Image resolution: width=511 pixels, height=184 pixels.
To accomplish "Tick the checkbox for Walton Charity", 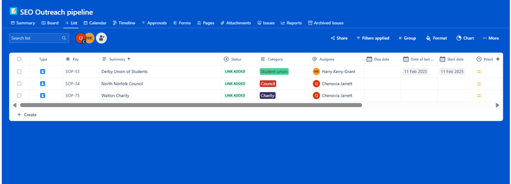I will tap(19, 96).
